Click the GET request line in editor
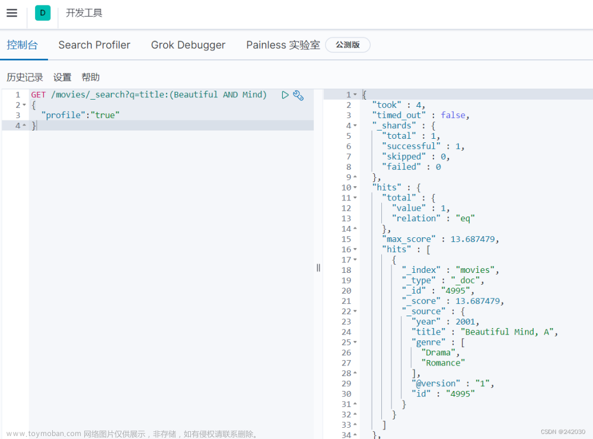Viewport: 593px width, 439px height. (149, 94)
